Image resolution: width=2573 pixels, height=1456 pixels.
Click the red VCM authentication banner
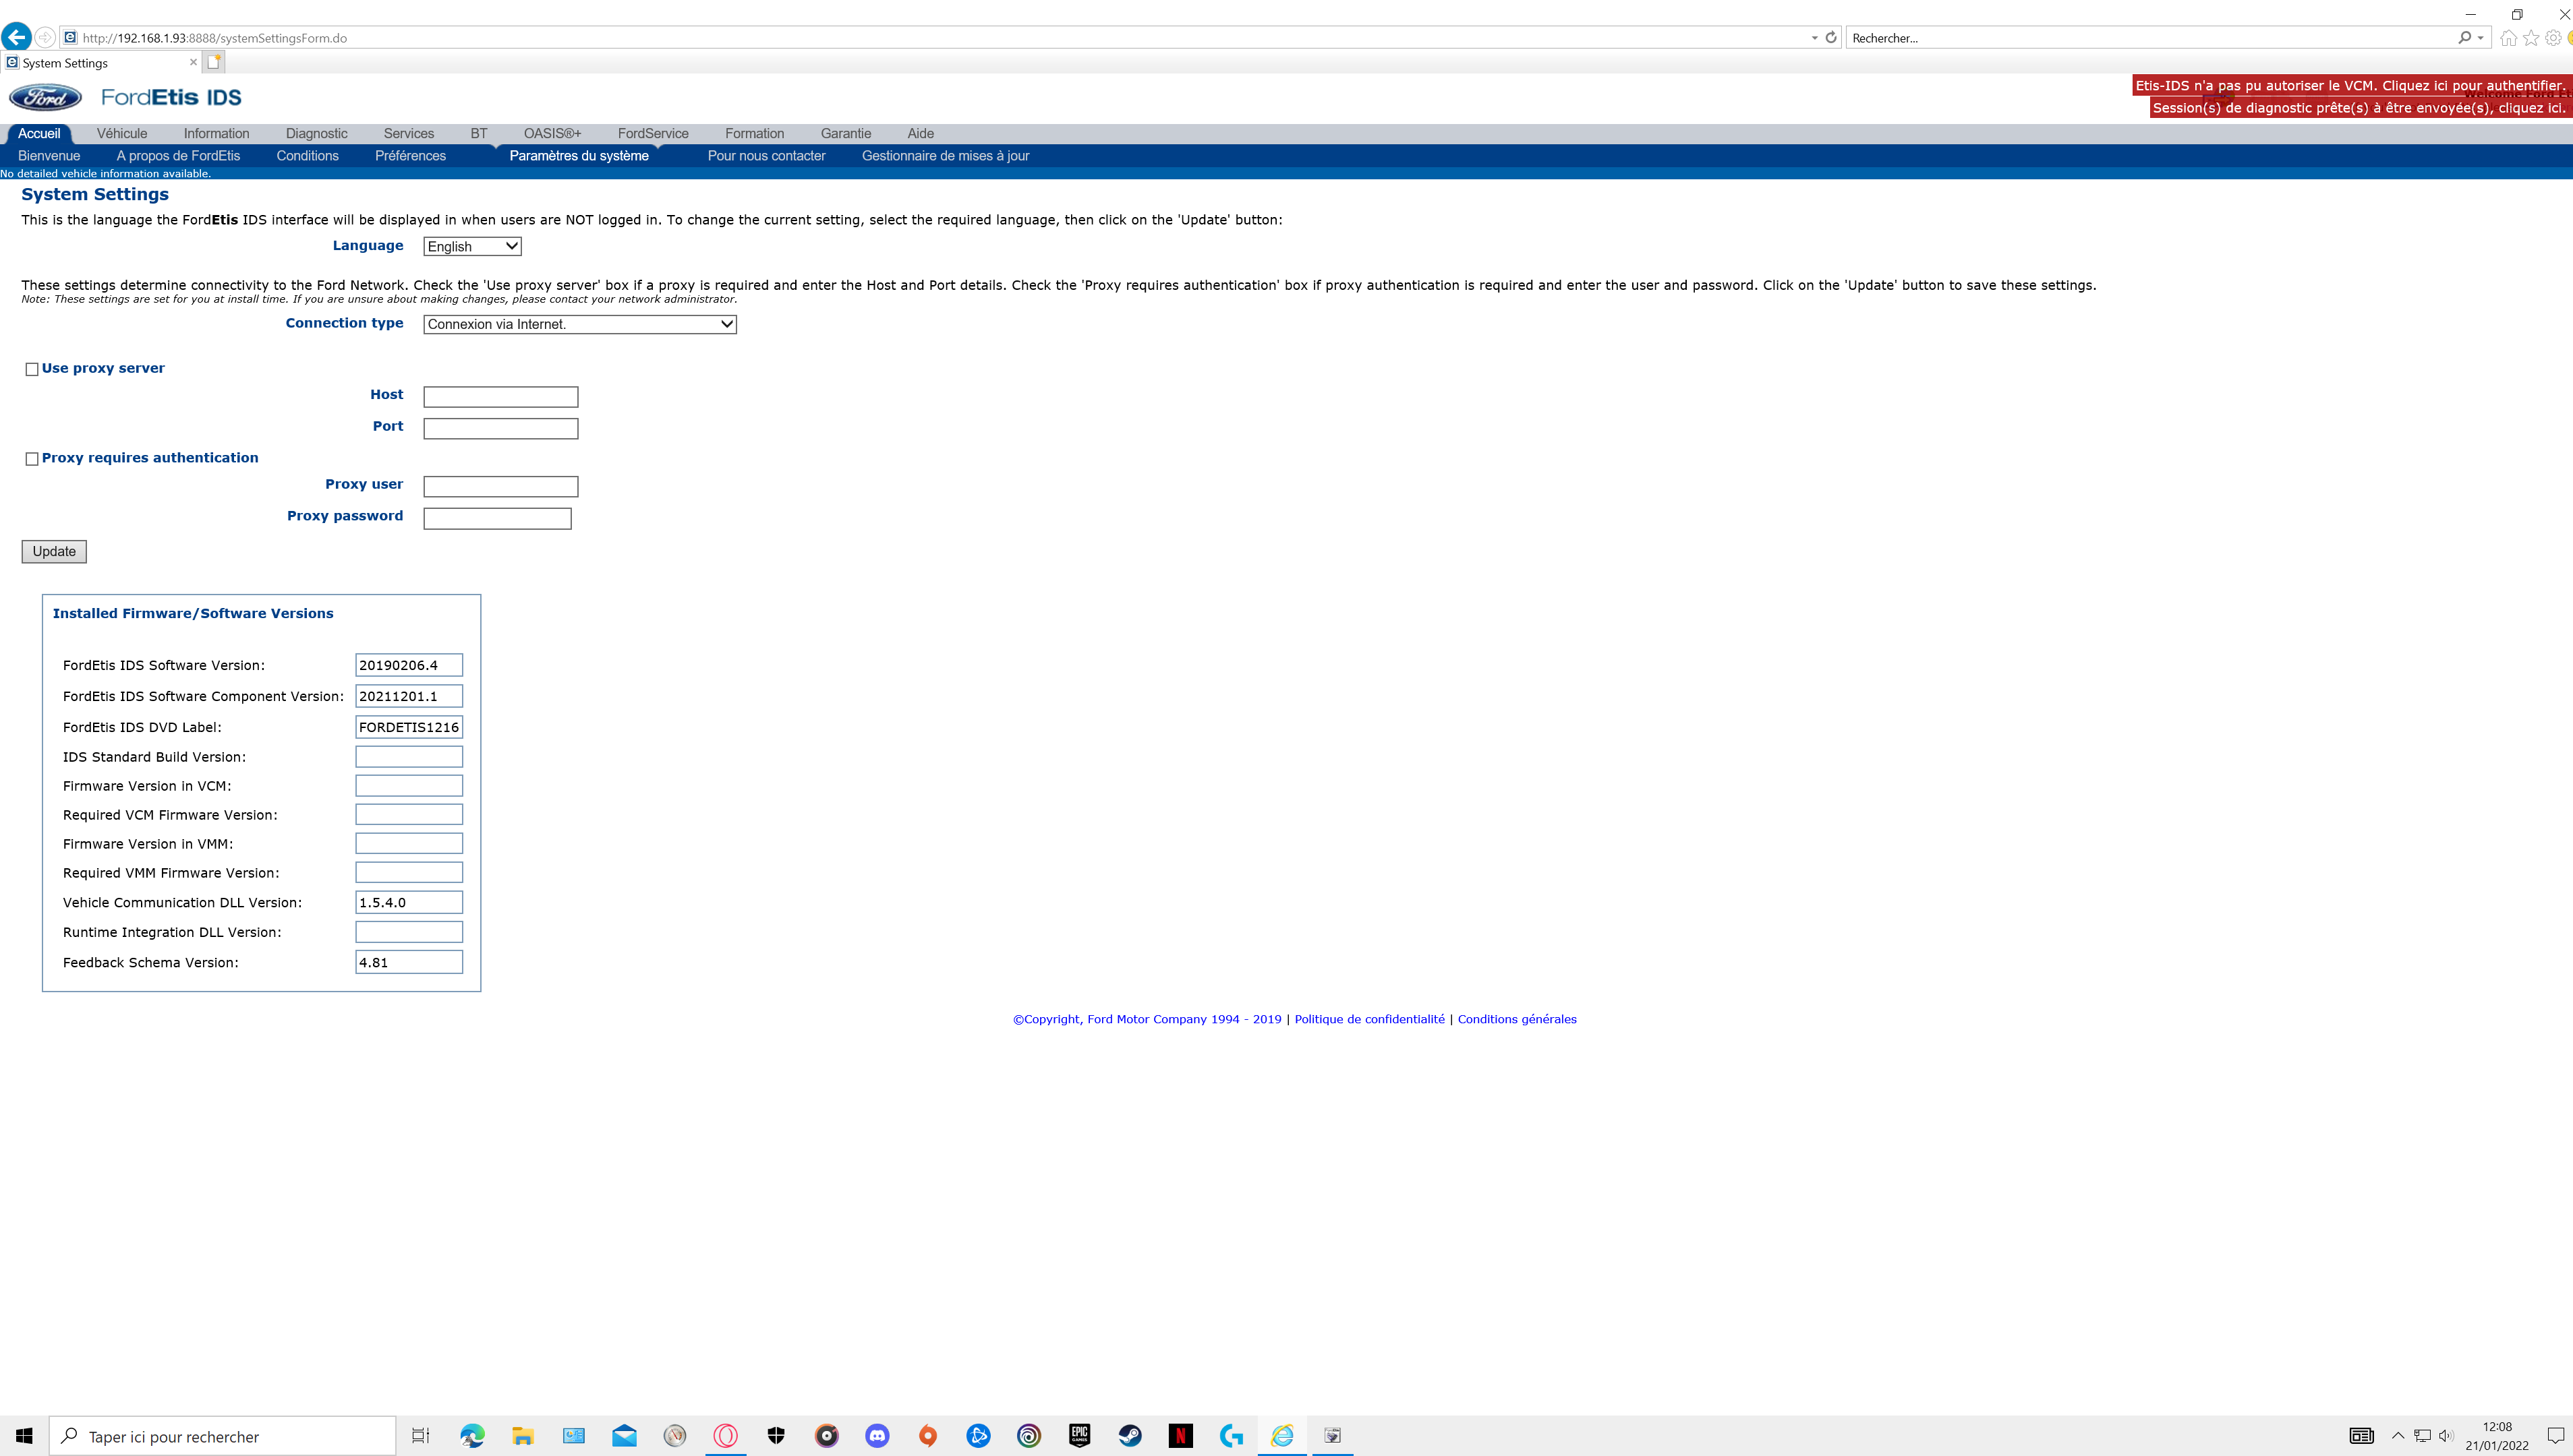coord(2351,86)
